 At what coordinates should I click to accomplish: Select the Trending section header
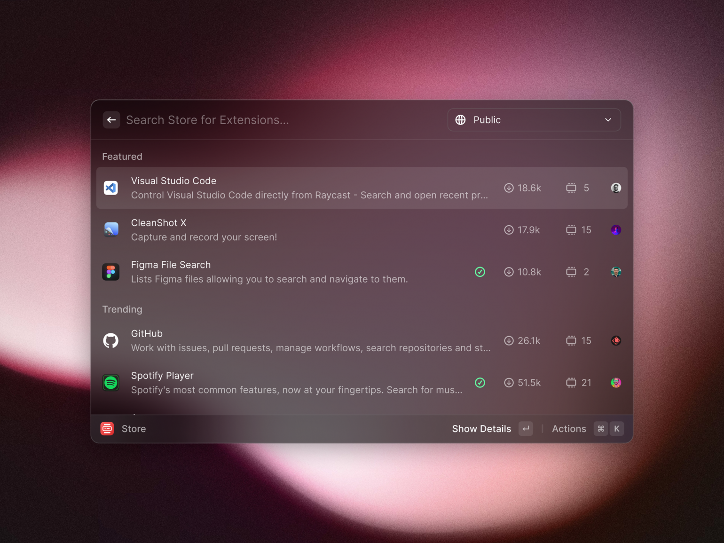122,309
